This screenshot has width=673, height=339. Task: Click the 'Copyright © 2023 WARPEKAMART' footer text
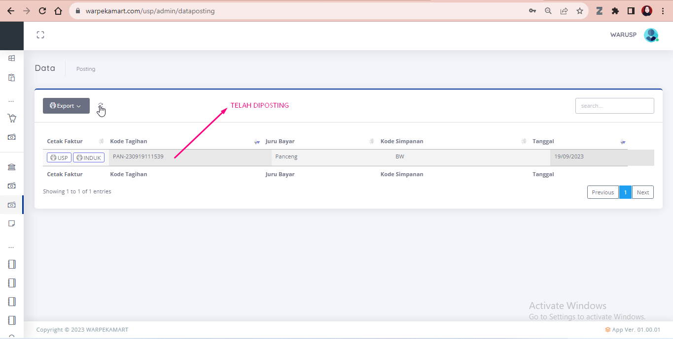click(x=82, y=330)
